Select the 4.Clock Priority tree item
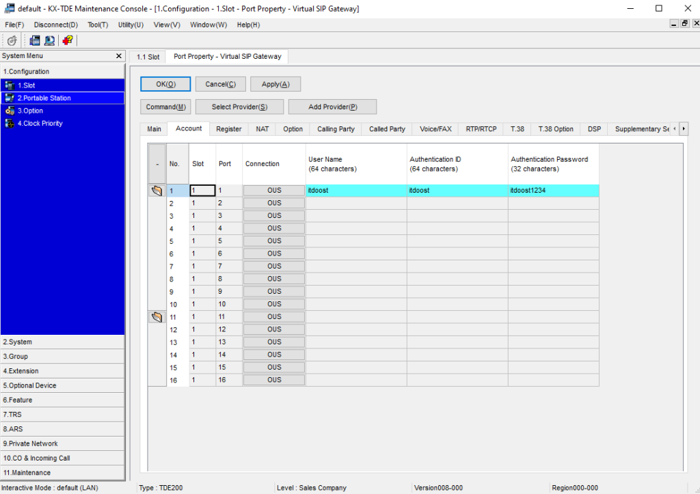Screen dimensions: 700x494 click(62, 123)
